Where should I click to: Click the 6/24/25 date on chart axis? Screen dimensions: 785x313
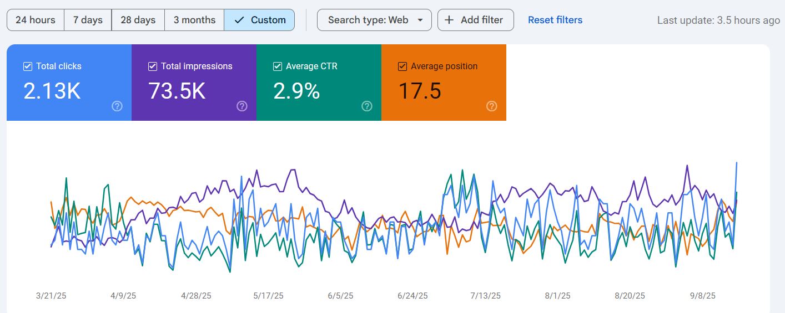[x=412, y=296]
